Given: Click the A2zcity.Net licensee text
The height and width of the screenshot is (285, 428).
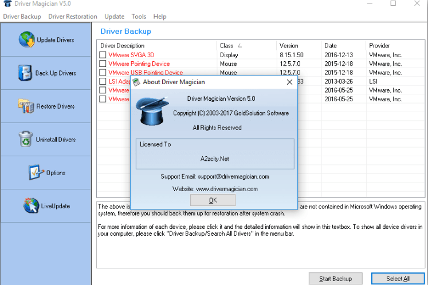Looking at the screenshot, I should click(x=215, y=159).
